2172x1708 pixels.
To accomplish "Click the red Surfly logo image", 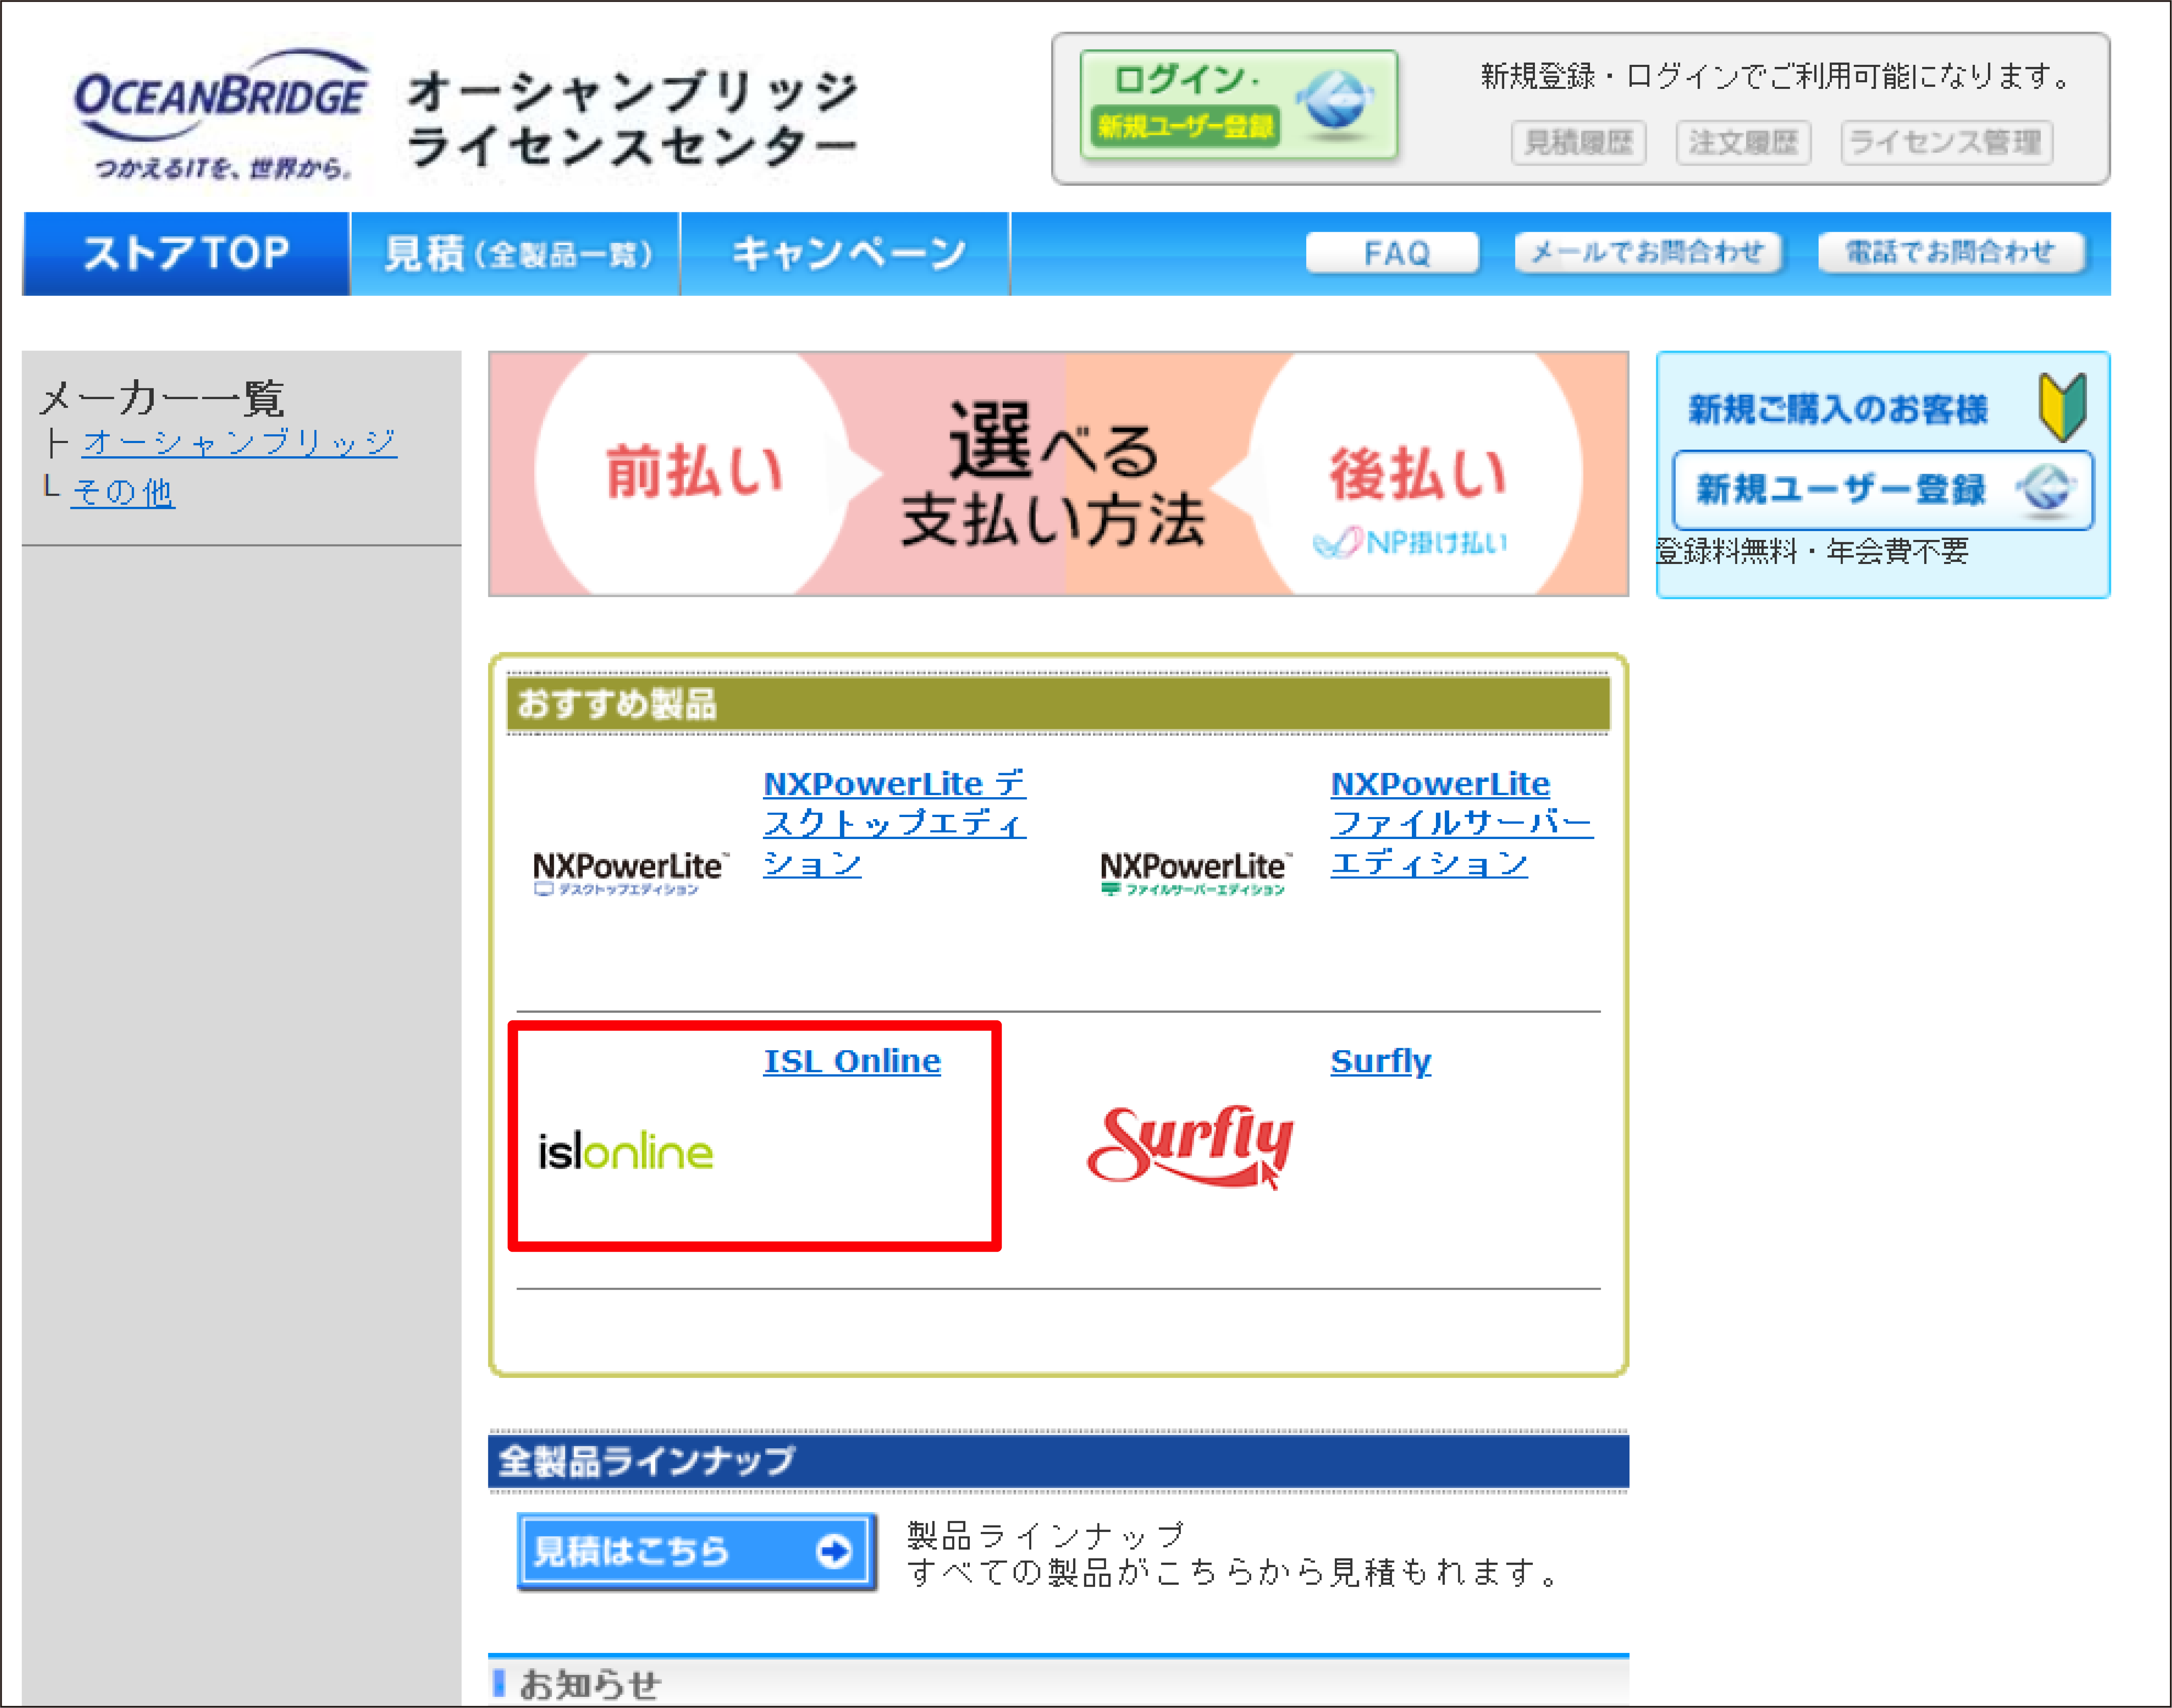I will [1190, 1147].
